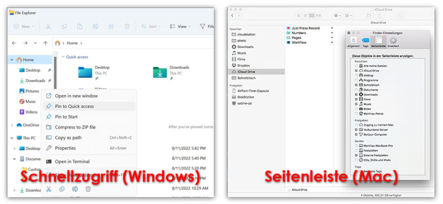
Task: Toggle the Externe Festplatten checkbox
Action: coord(356,155)
